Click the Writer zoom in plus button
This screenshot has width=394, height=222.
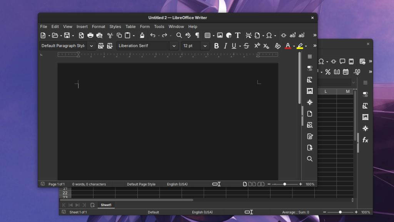301,184
